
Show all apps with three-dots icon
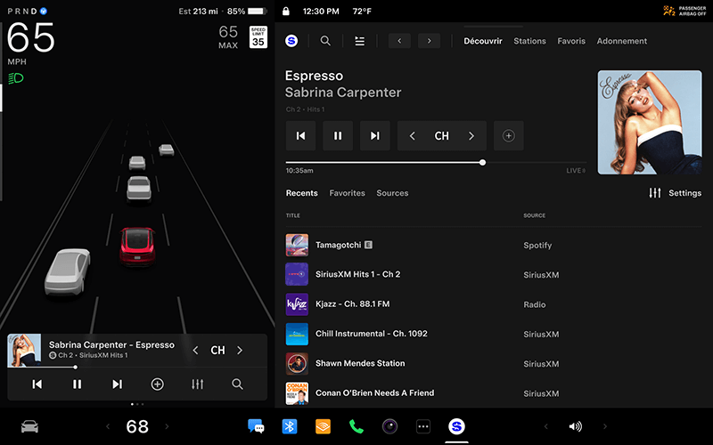pyautogui.click(x=423, y=426)
